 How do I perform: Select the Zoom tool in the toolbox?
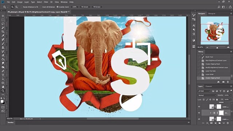(3, 91)
